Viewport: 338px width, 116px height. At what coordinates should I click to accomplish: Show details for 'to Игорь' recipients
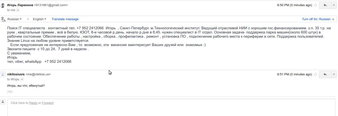pos(22,79)
